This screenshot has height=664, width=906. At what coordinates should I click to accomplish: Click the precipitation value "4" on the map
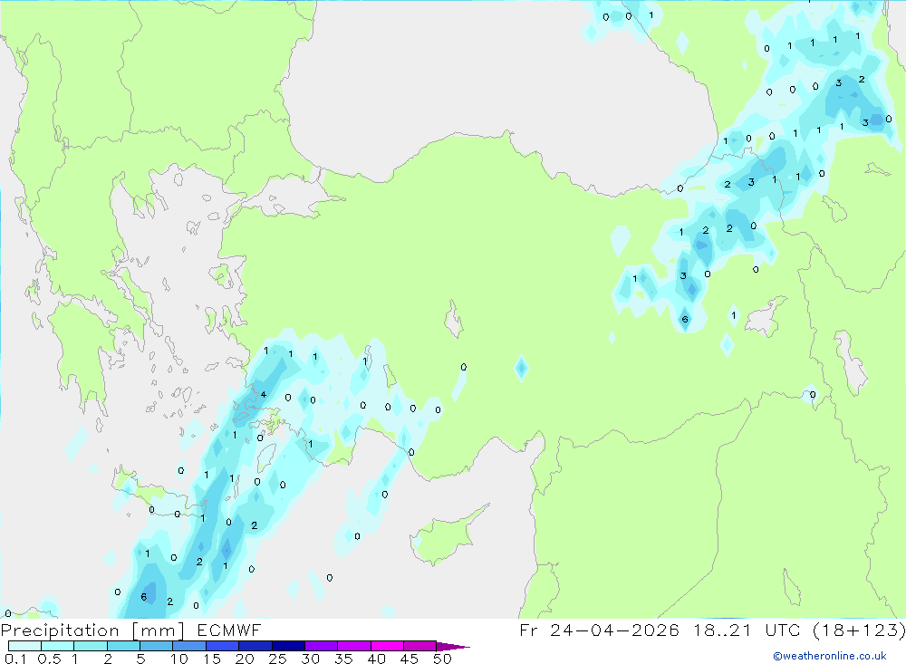(x=264, y=395)
